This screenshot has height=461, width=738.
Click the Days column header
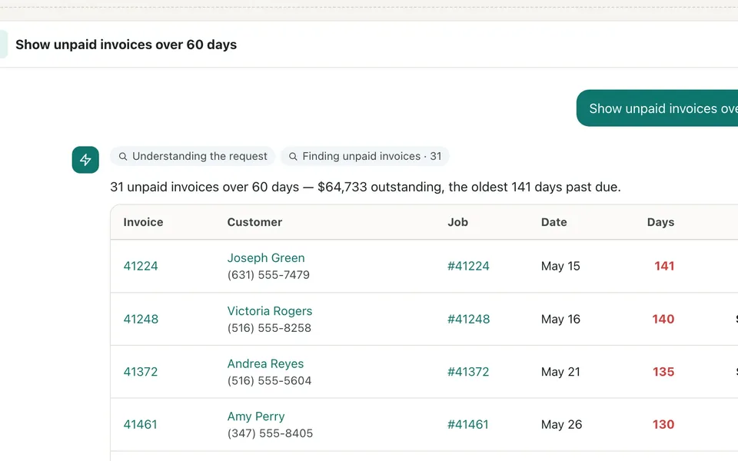click(661, 222)
